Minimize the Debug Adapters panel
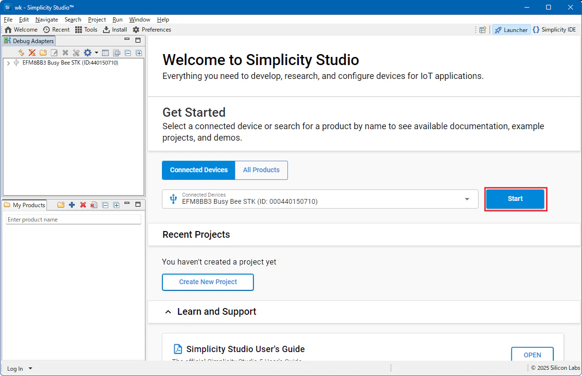582x376 pixels. [x=127, y=40]
